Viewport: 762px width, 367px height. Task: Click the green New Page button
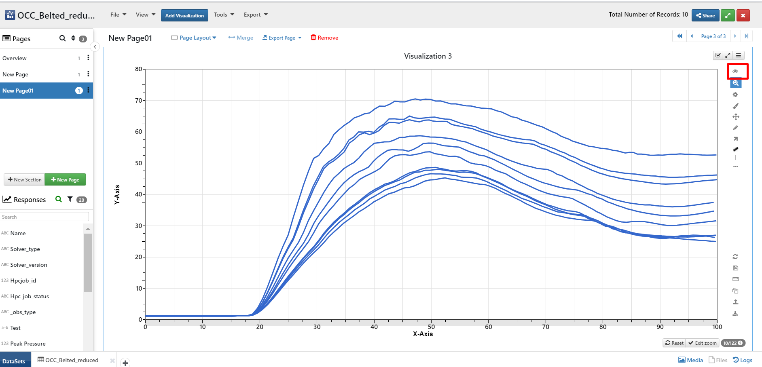click(x=65, y=179)
